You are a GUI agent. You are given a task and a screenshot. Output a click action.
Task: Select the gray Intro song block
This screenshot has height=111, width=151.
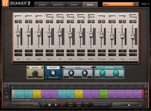14,94
